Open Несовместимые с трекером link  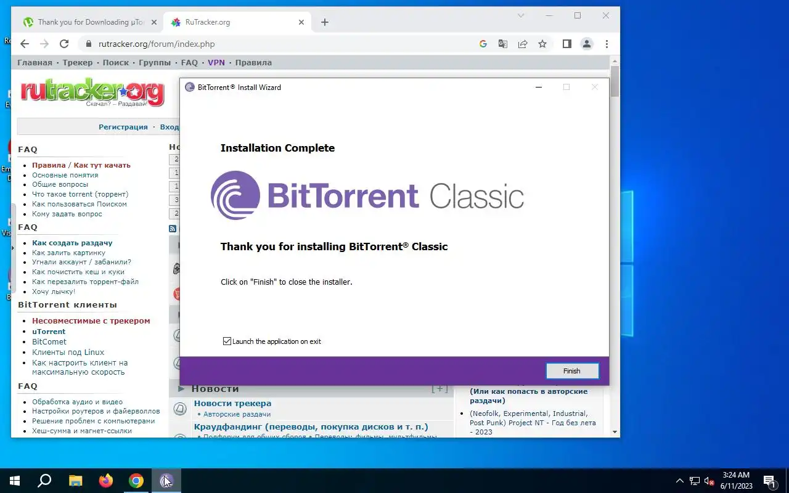(x=91, y=320)
